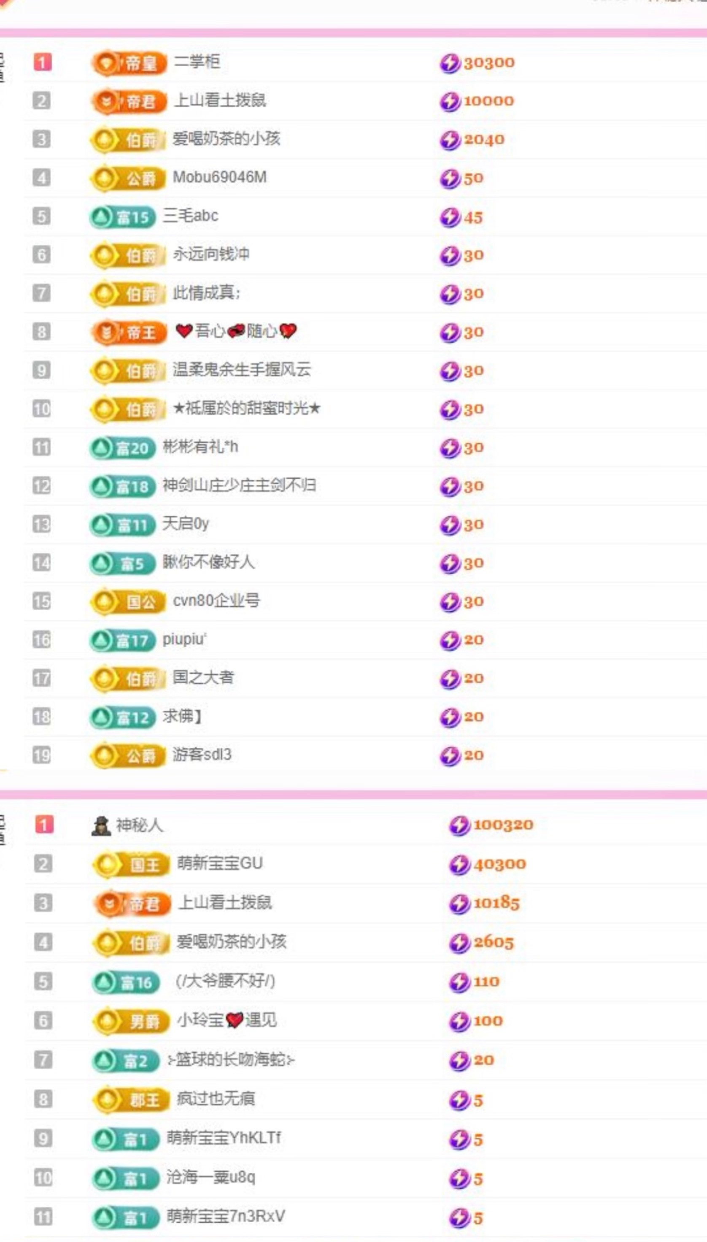
Task: Open user 二掌柜's profile name
Action: pos(197,62)
